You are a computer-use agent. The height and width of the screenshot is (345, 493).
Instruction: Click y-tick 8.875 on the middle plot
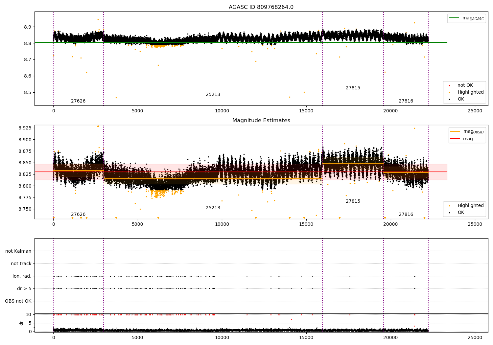click(25, 151)
